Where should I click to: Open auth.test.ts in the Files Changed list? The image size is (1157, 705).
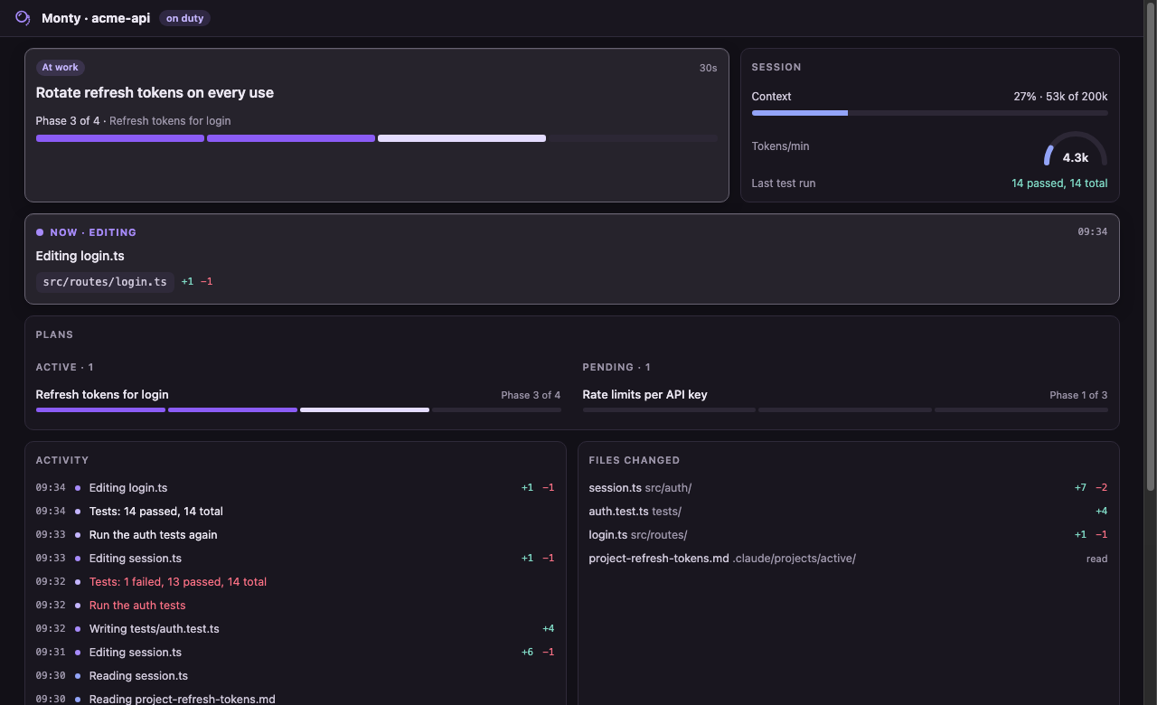point(848,512)
